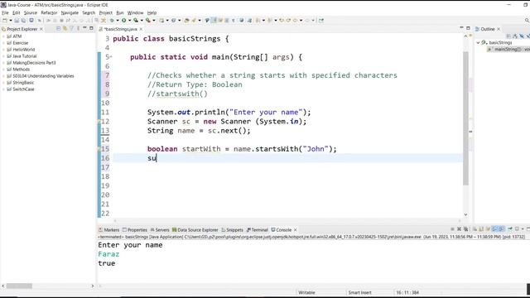The image size is (530, 298).
Task: Click the Open Type toolbar icon
Action: coord(186,20)
